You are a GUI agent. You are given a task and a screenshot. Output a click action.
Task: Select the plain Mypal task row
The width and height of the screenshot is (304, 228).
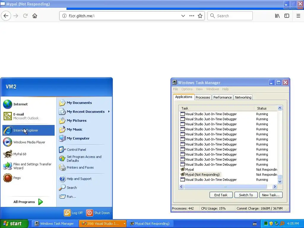pos(228,170)
